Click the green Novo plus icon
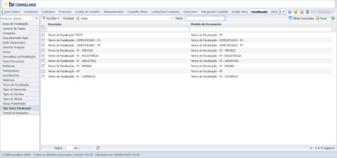The height and width of the screenshot is (158, 337). (x=318, y=18)
